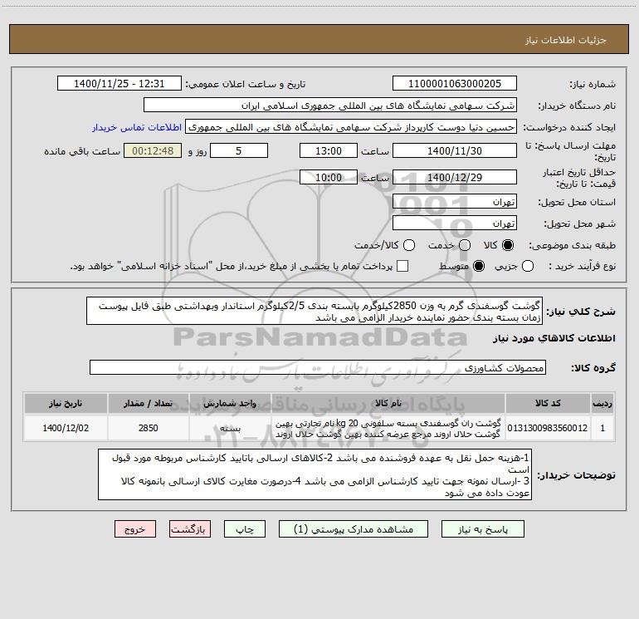Viewport: 639px width, 619px height.
Task: Select the کالا/خدمت radio button
Action: 409,245
